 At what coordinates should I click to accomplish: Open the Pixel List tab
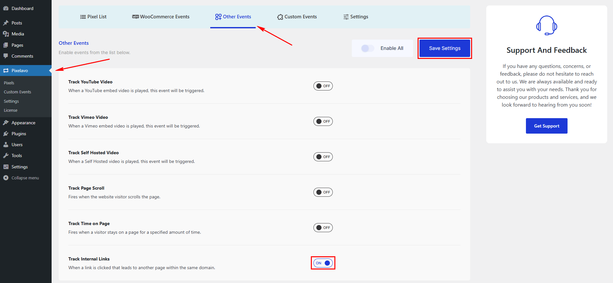pos(93,17)
